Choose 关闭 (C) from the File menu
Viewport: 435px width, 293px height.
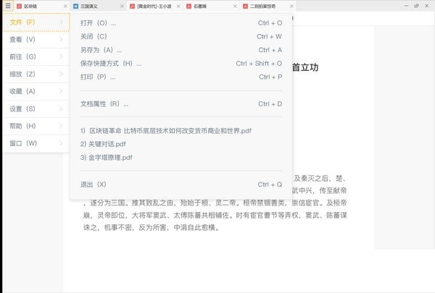[x=181, y=37]
